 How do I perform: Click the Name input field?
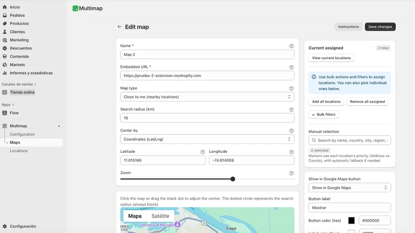207,54
